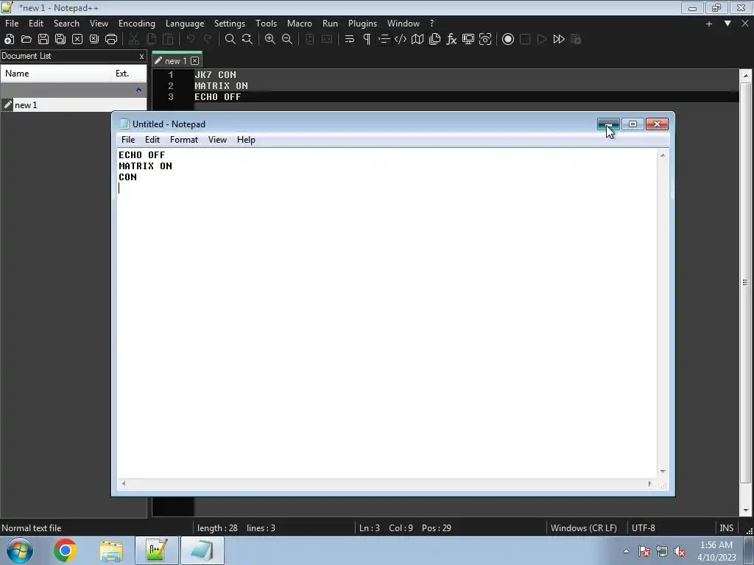Open the Help menu in Notepad

coord(246,140)
